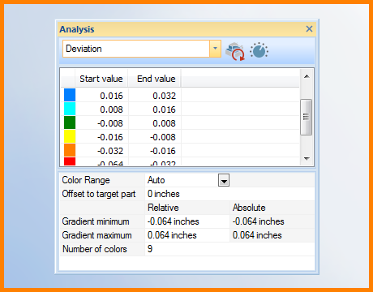Click the Absolute gradient minimum -0.064 inches

click(259, 221)
